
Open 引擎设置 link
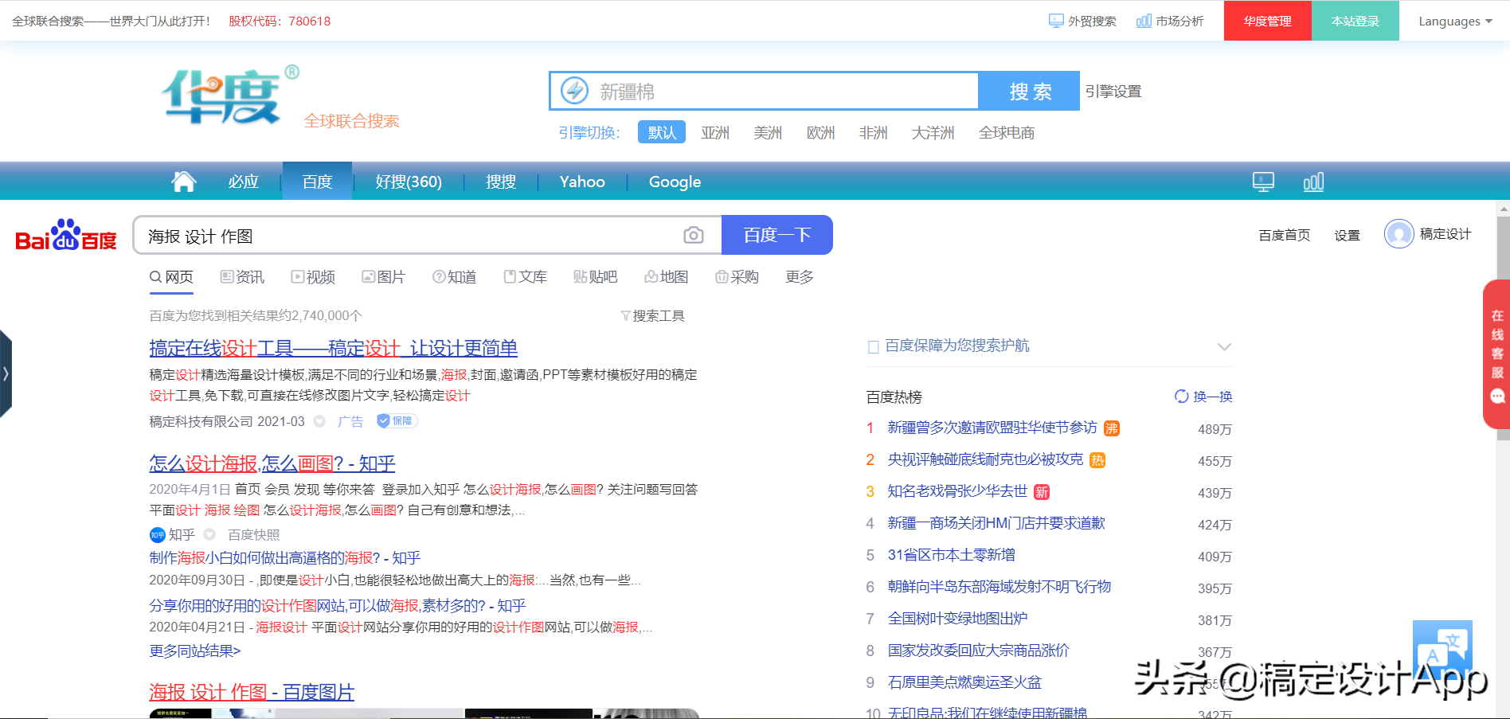coord(1113,92)
